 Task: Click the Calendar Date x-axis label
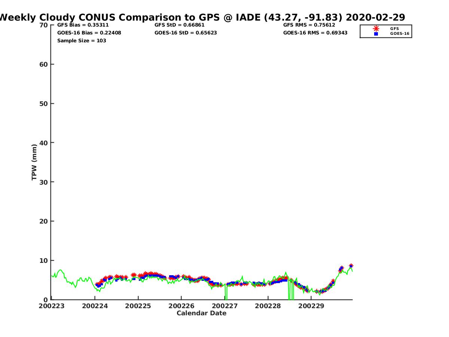pyautogui.click(x=201, y=313)
